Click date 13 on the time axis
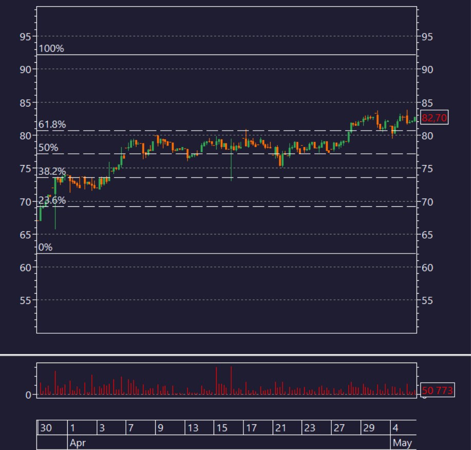This screenshot has width=471, height=450. [193, 428]
